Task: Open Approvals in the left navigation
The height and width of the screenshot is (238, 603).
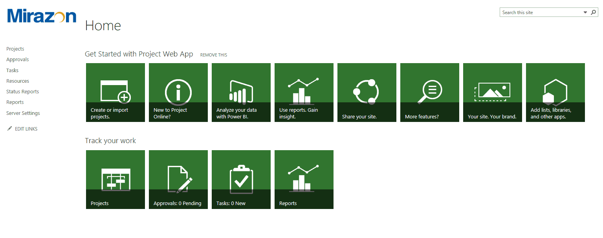Action: point(18,60)
